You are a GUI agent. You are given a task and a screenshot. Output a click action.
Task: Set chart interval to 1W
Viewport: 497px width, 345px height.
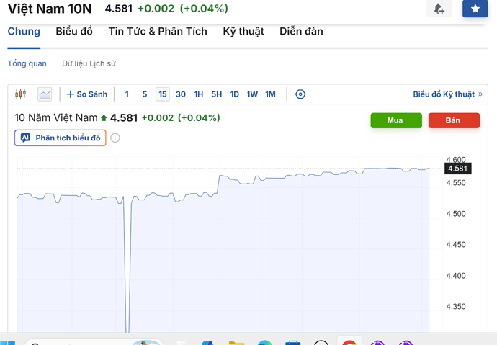pos(252,94)
